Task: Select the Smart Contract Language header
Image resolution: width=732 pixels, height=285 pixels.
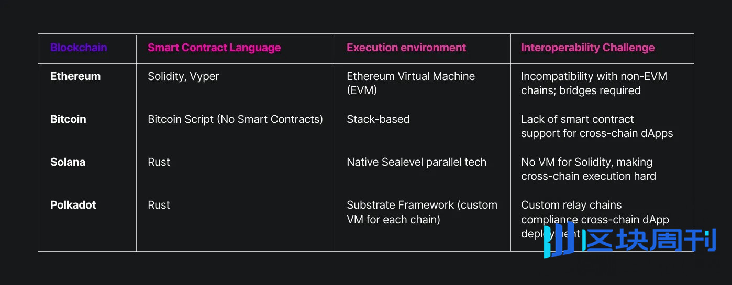Action: click(x=214, y=48)
